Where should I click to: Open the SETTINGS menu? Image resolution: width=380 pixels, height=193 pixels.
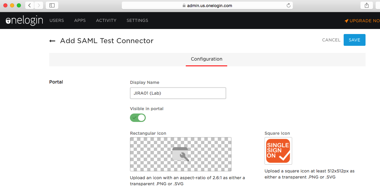pyautogui.click(x=137, y=21)
